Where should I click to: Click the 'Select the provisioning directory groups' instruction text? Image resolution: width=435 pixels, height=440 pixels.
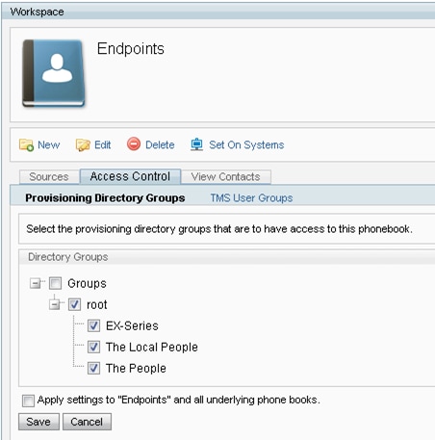[x=219, y=229]
